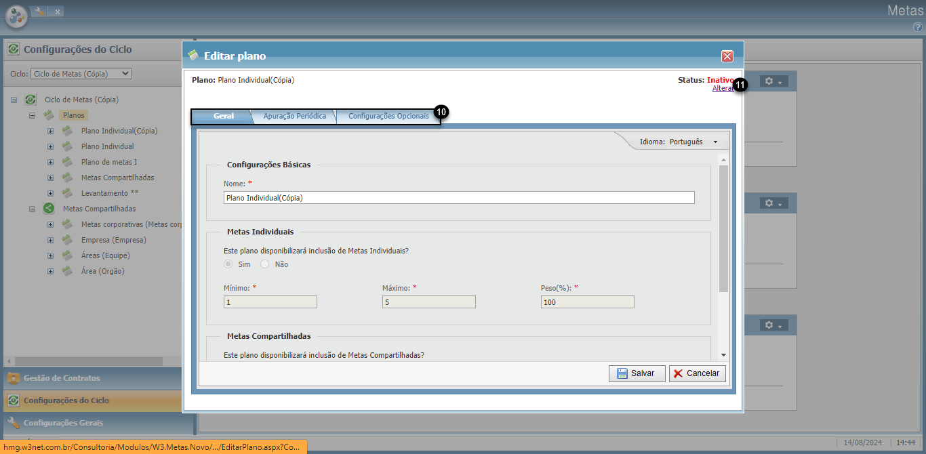Open the bottom gear options menu behind dialog
Viewport: 926px width, 454px height.
click(773, 325)
